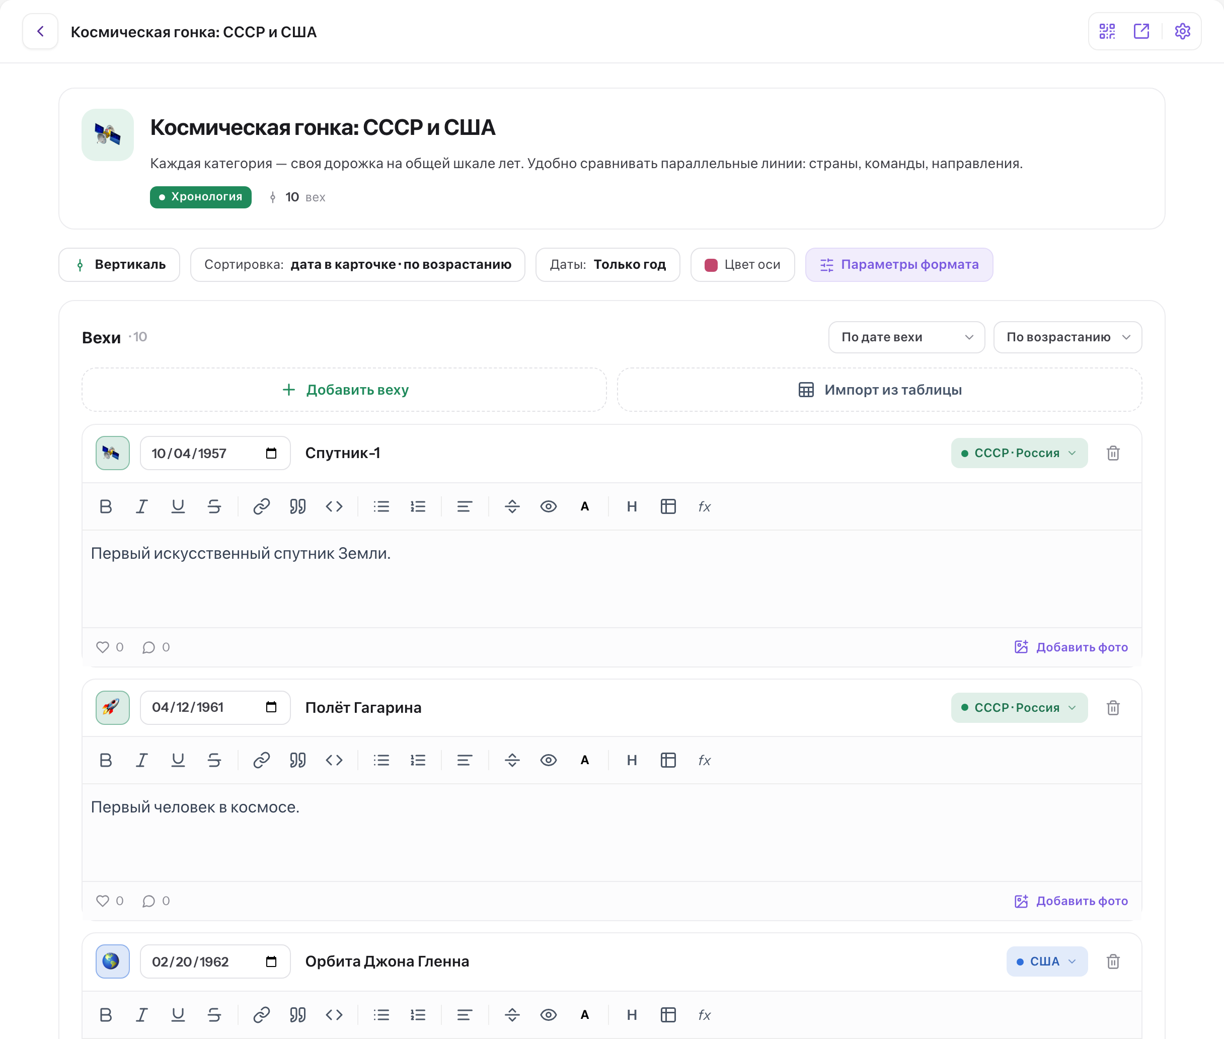Insert code in Спутник-1 editor
This screenshot has height=1039, width=1224.
[x=334, y=506]
